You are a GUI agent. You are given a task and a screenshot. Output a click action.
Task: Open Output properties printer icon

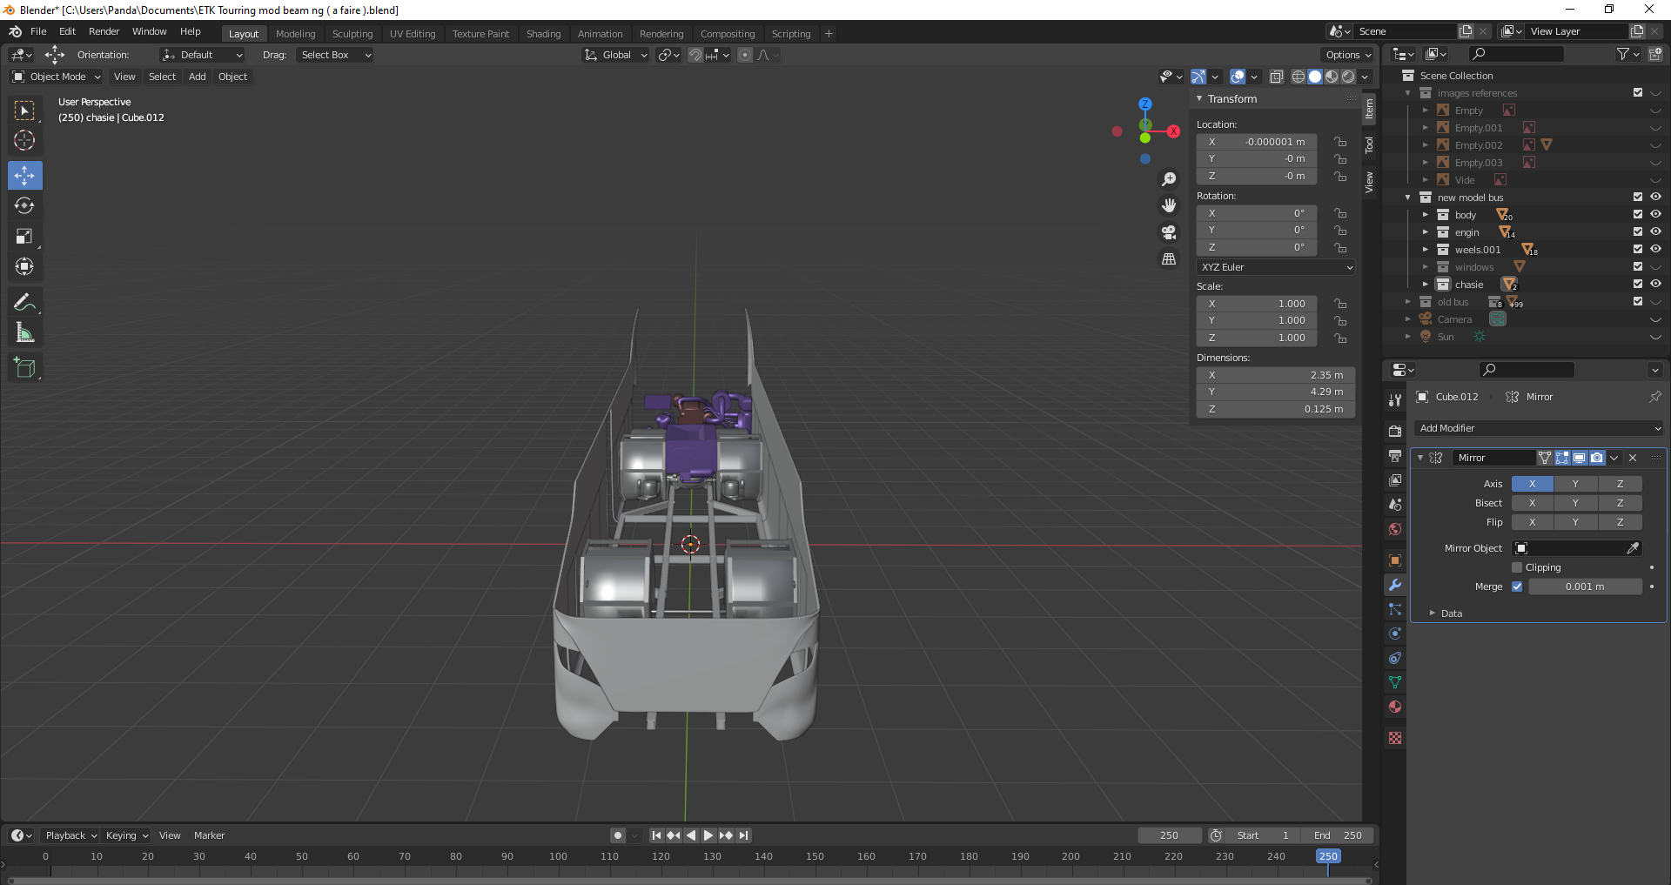coord(1395,456)
